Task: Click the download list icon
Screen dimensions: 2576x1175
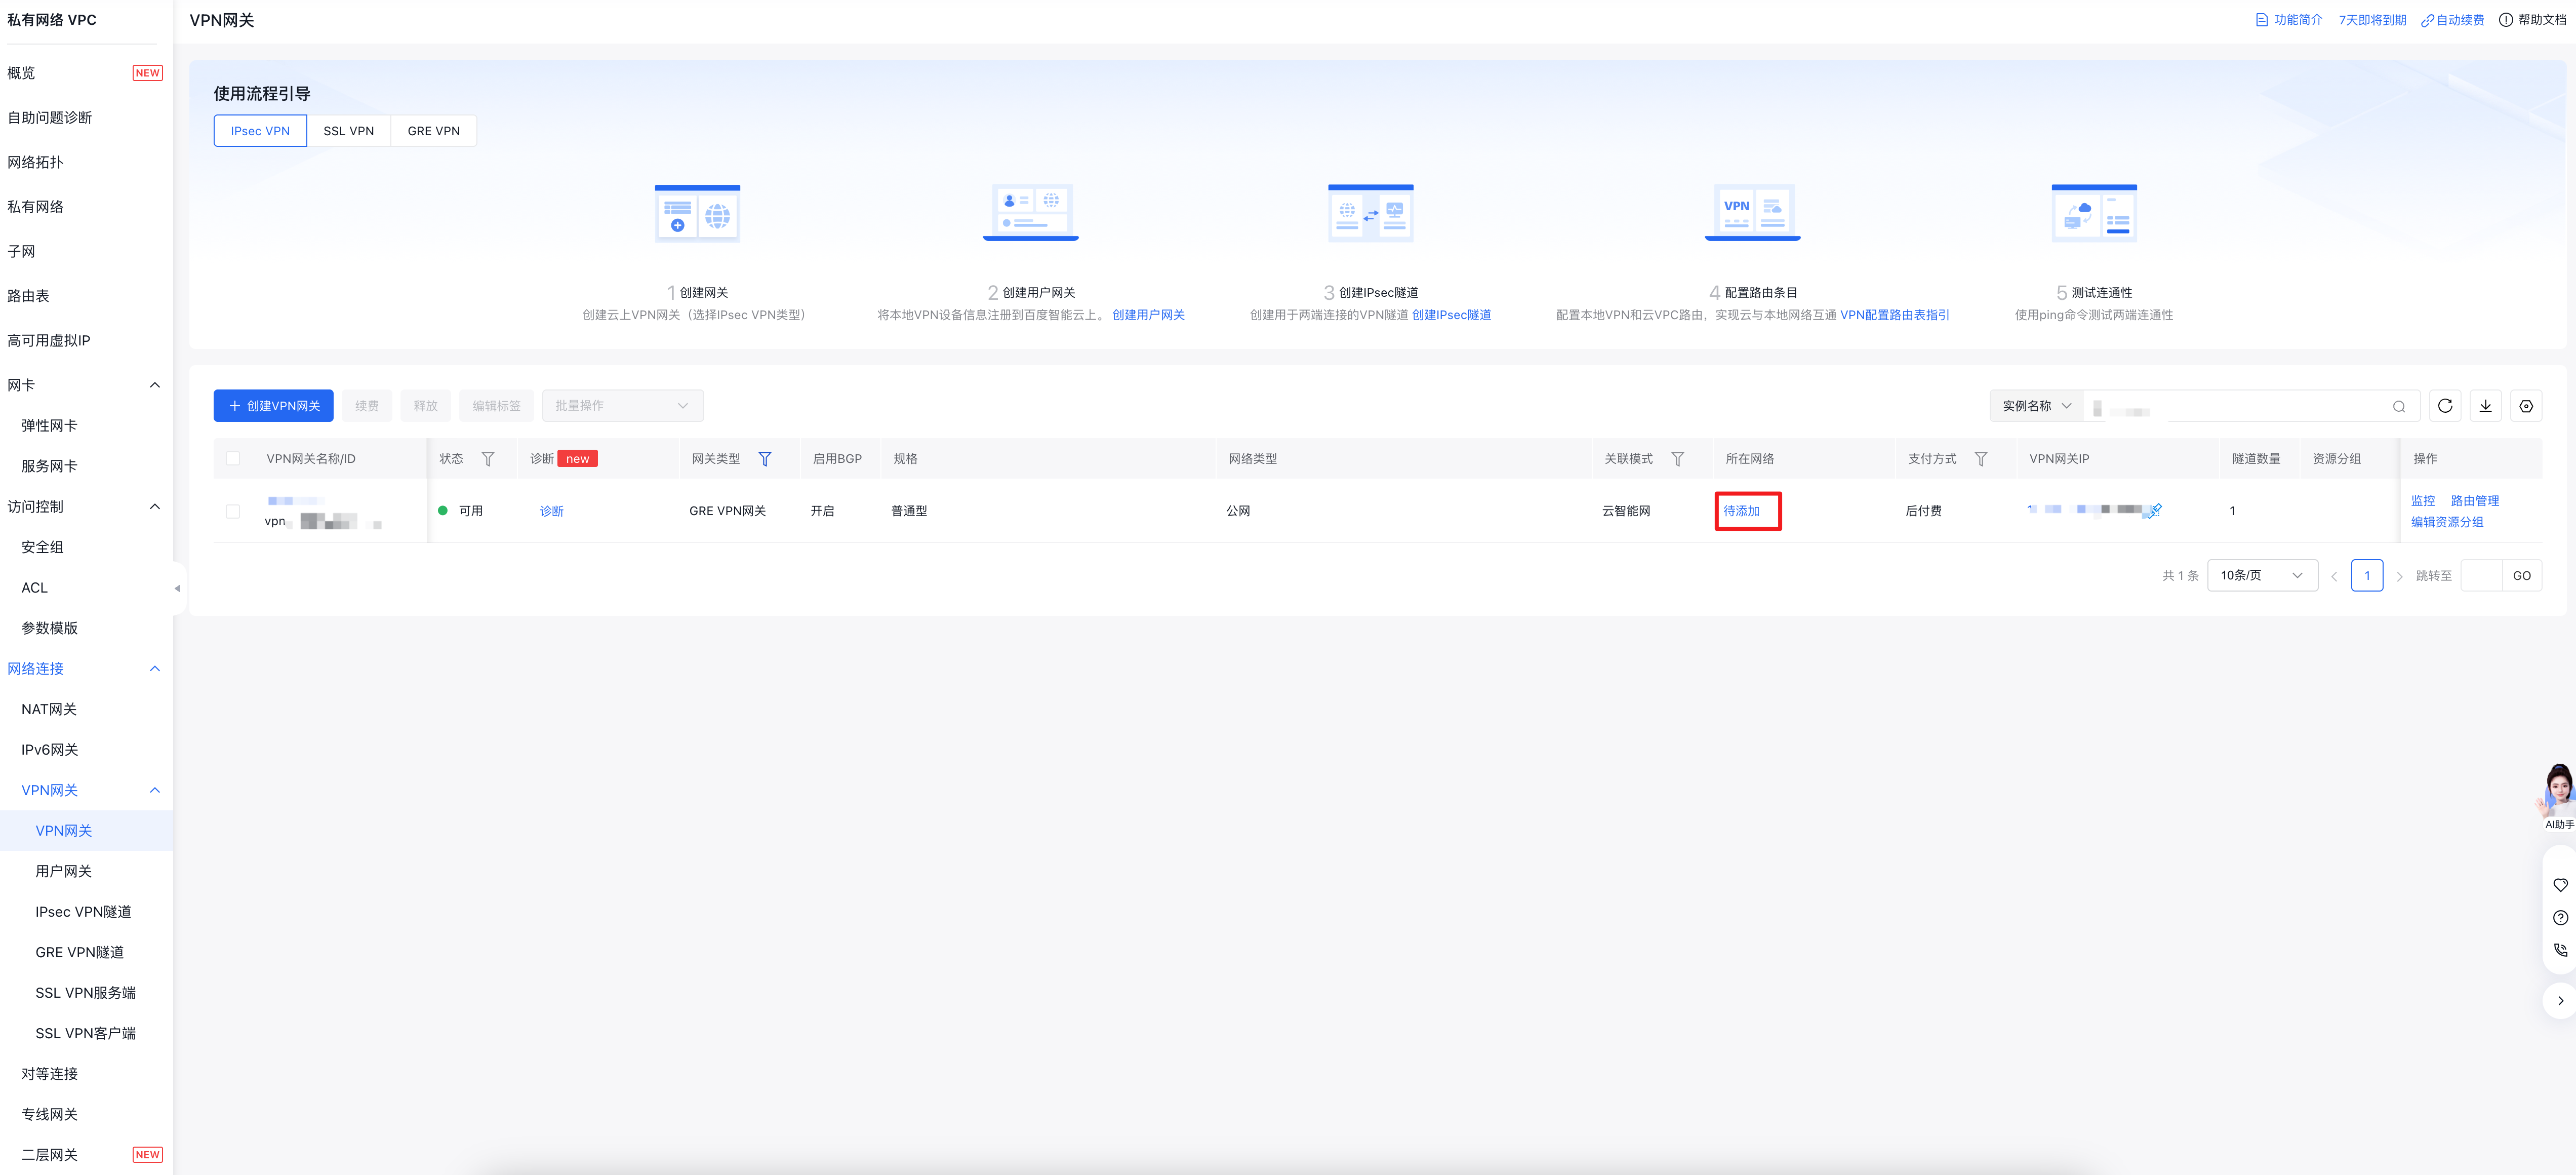Action: point(2485,406)
